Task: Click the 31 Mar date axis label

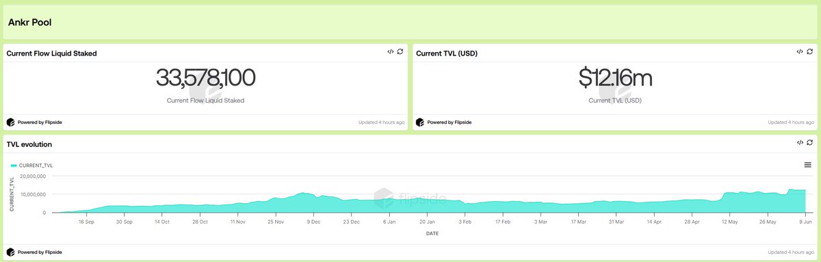Action: pos(617,222)
